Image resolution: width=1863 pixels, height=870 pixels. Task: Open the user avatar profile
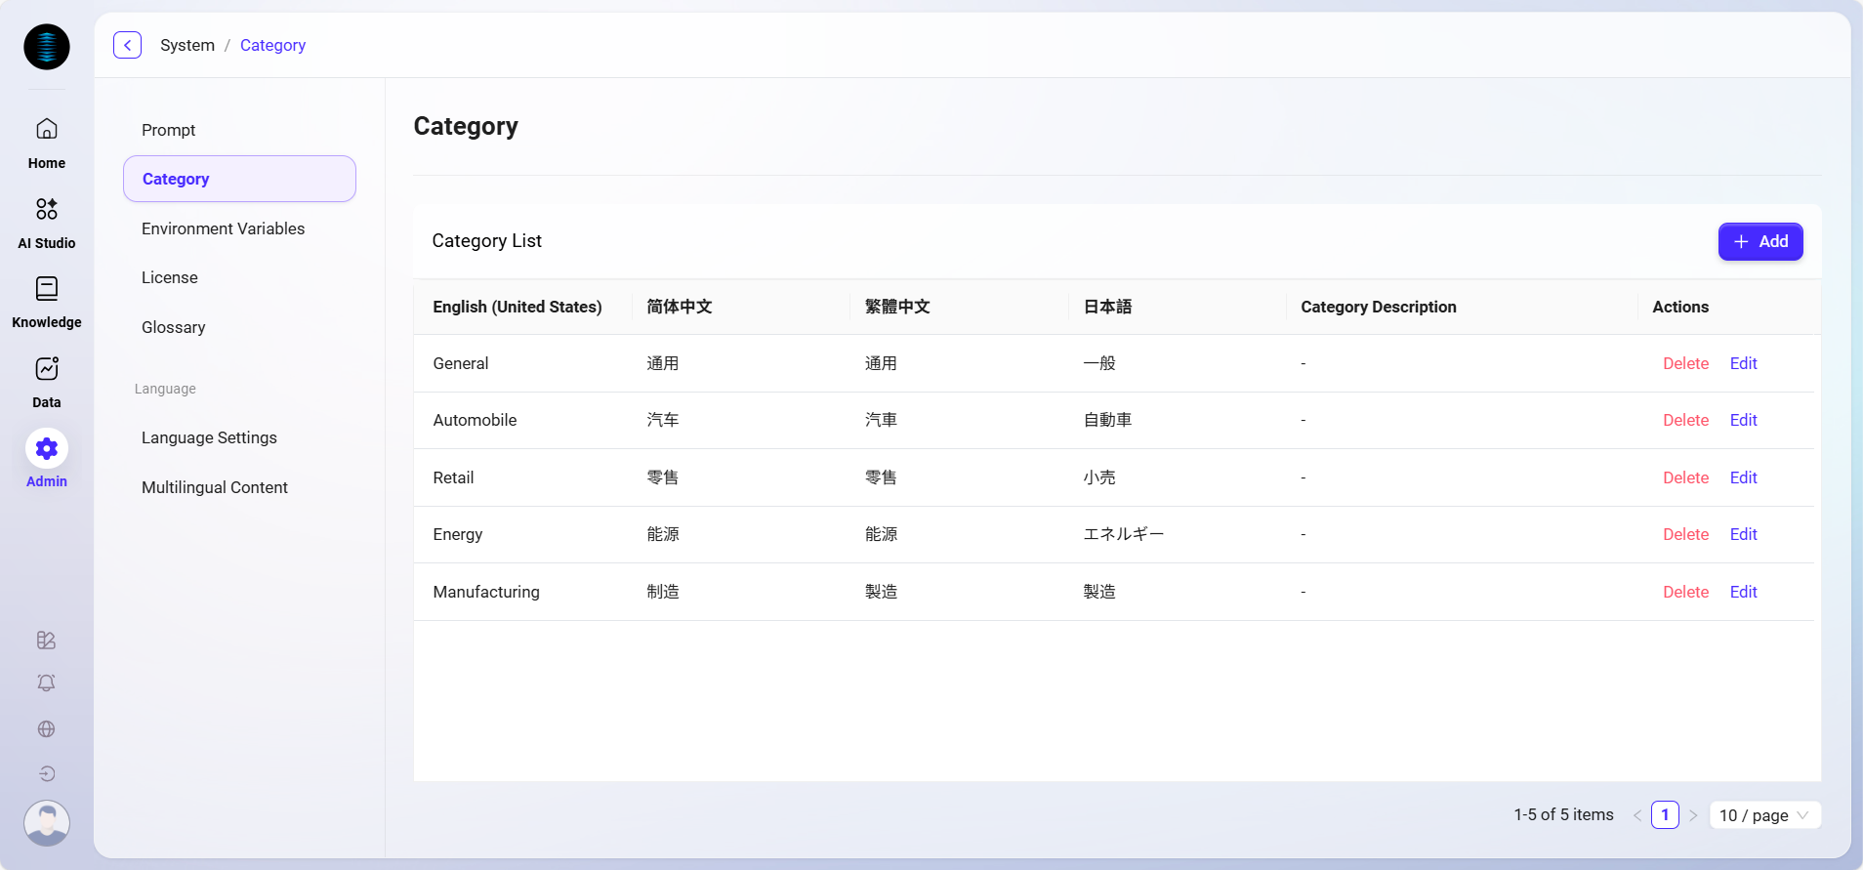tap(47, 823)
